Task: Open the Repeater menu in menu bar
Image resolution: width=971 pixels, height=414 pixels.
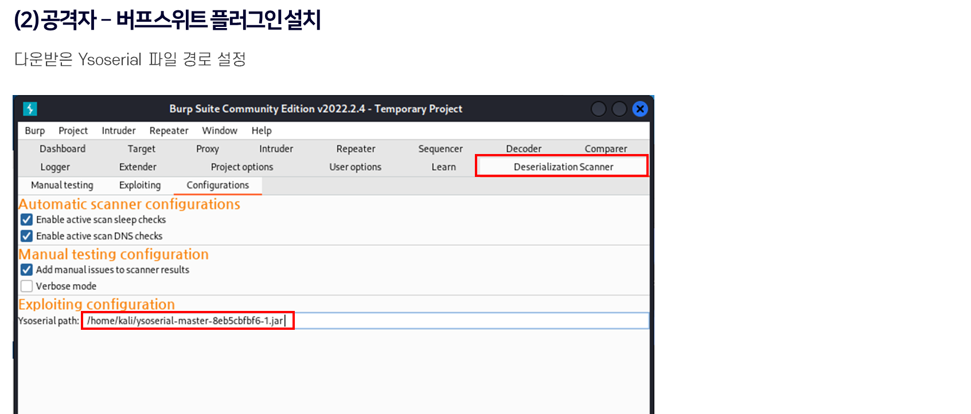Action: coord(169,131)
